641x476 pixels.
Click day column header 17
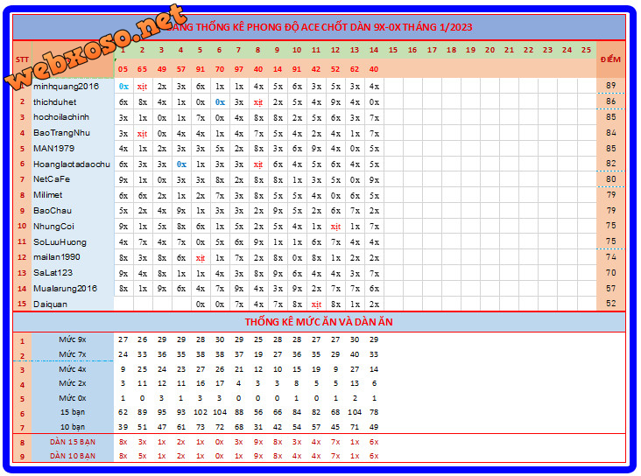pos(432,50)
